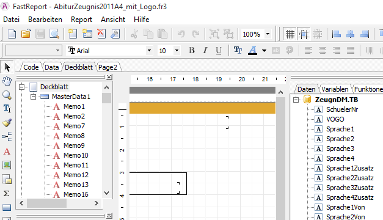
Task: Open font settings dialog
Action: coord(238,50)
